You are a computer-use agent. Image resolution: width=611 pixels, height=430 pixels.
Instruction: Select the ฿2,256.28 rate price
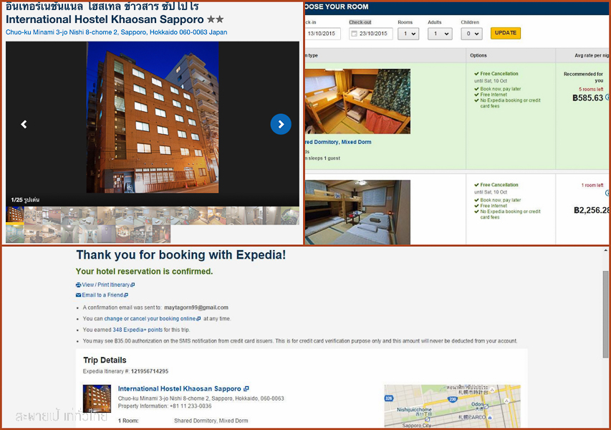(x=591, y=210)
